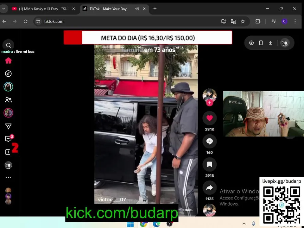
Task: Open the three-dots More menu in sidebar
Action: point(8,178)
